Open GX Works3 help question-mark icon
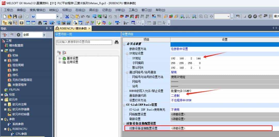 point(33,16)
